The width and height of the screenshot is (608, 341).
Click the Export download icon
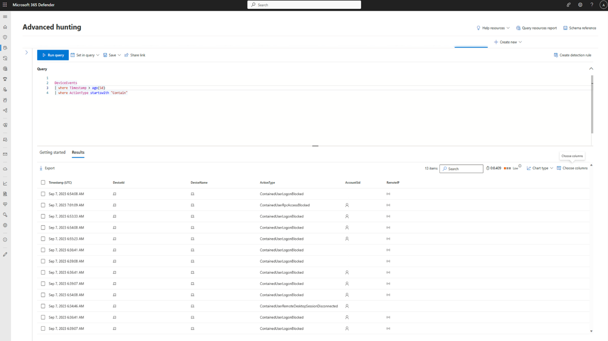pyautogui.click(x=41, y=168)
